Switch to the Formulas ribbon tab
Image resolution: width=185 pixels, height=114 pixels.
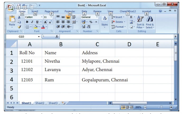70,12
